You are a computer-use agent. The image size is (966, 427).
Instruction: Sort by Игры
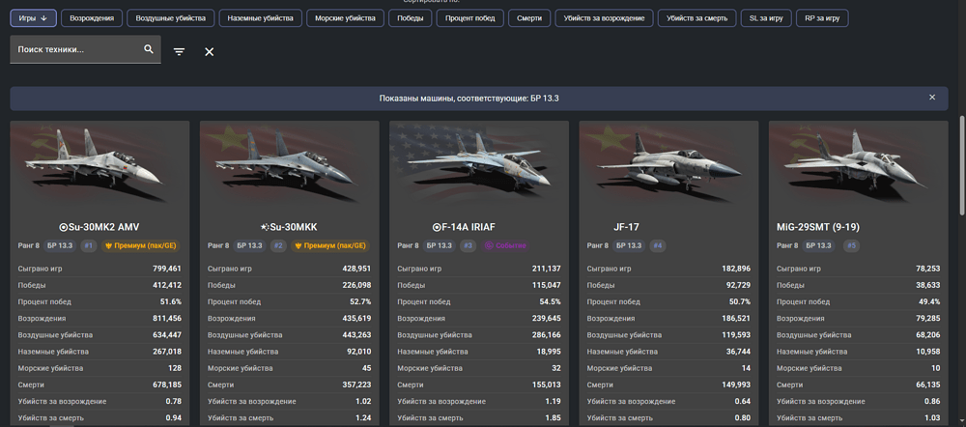pos(33,18)
